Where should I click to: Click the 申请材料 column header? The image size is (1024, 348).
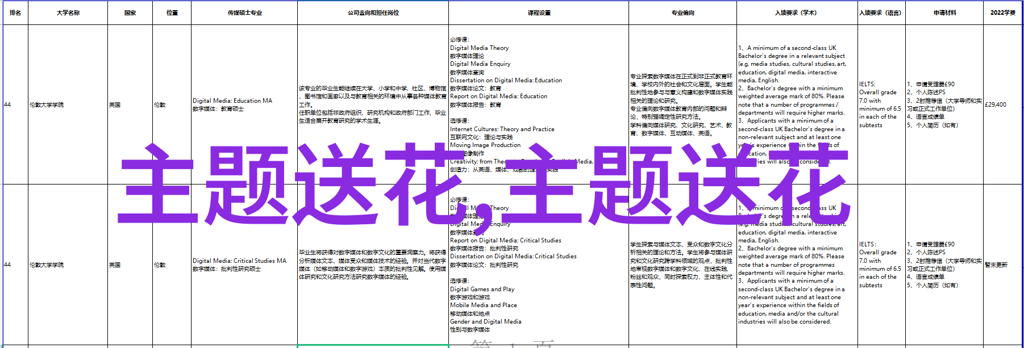click(x=944, y=12)
